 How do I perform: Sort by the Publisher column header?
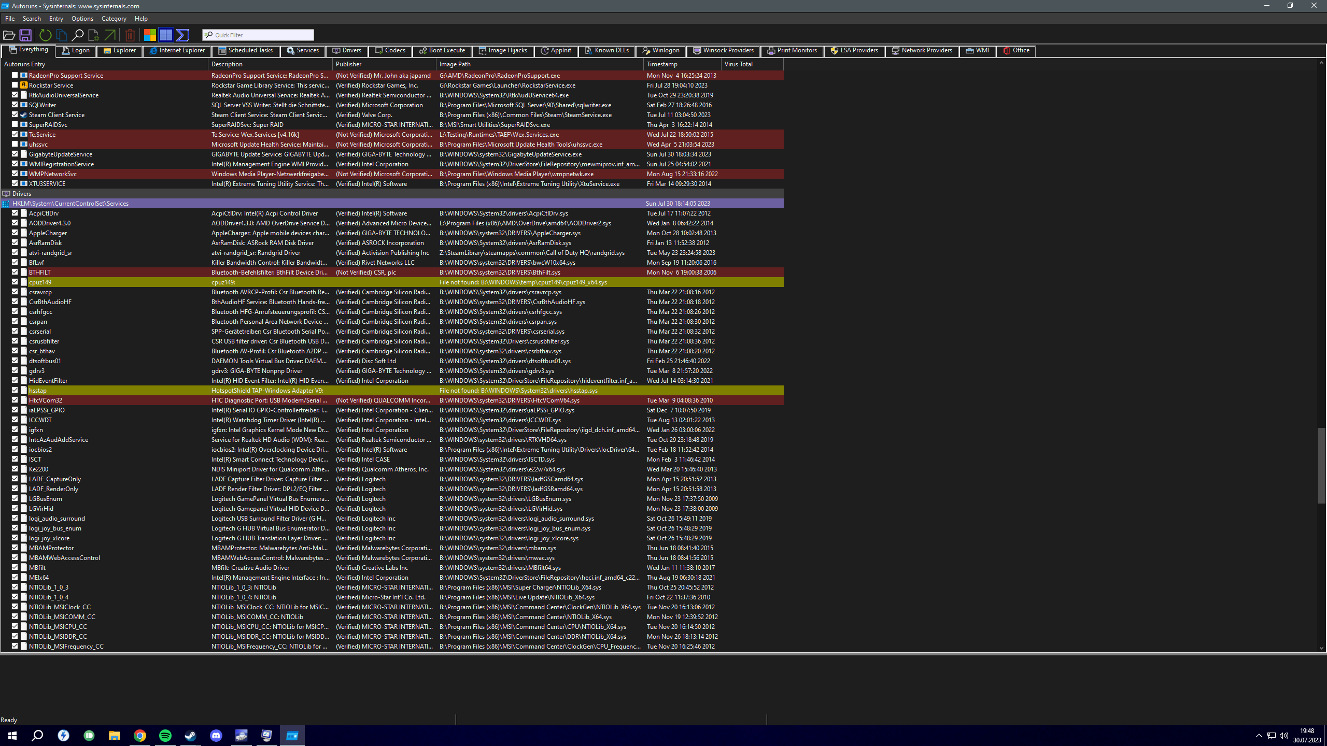coord(348,64)
